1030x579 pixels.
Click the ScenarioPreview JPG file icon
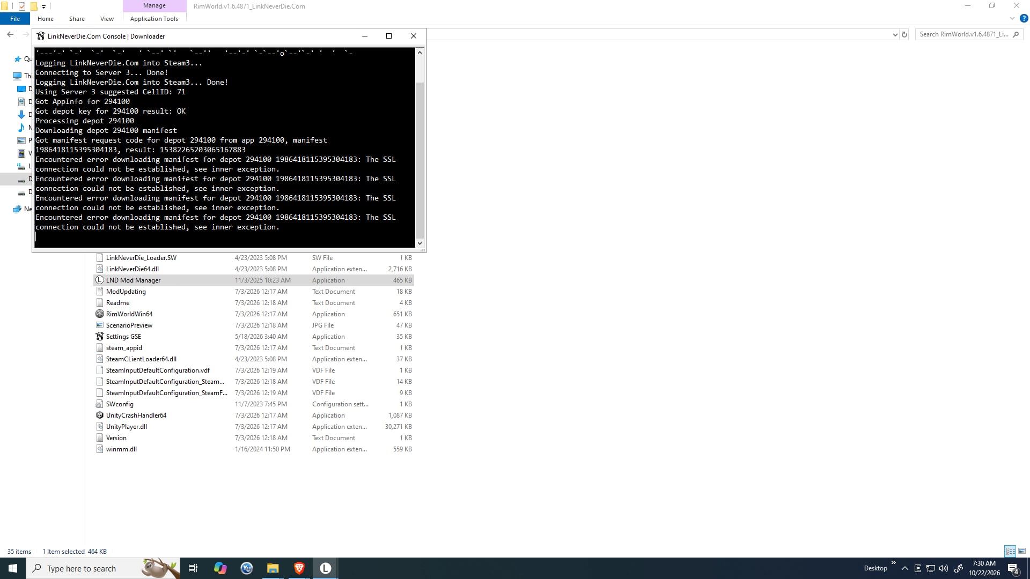99,325
